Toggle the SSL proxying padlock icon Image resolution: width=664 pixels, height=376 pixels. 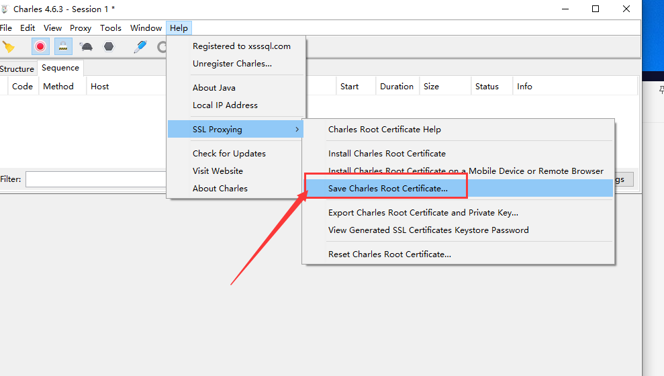coord(63,46)
